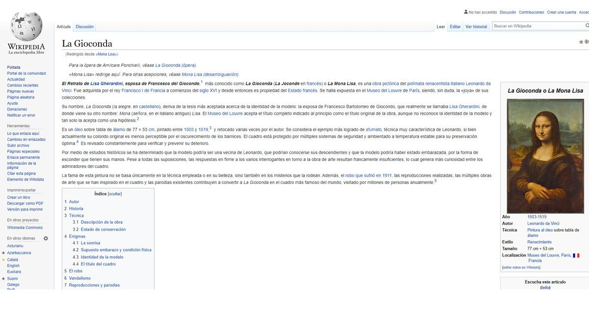The image size is (589, 311).
Task: Open the sfumato link
Action: click(374, 130)
